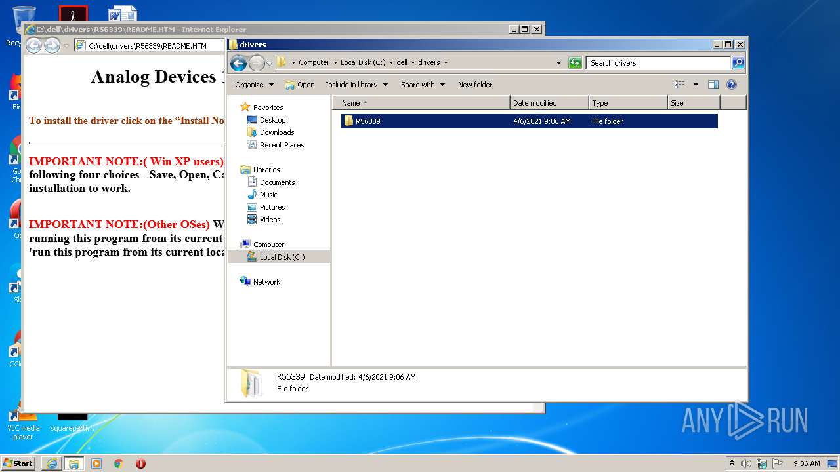Click Open on the Explorer toolbar

pyautogui.click(x=300, y=85)
